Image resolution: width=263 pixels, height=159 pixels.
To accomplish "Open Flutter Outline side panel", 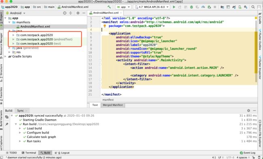I will pos(260,39).
